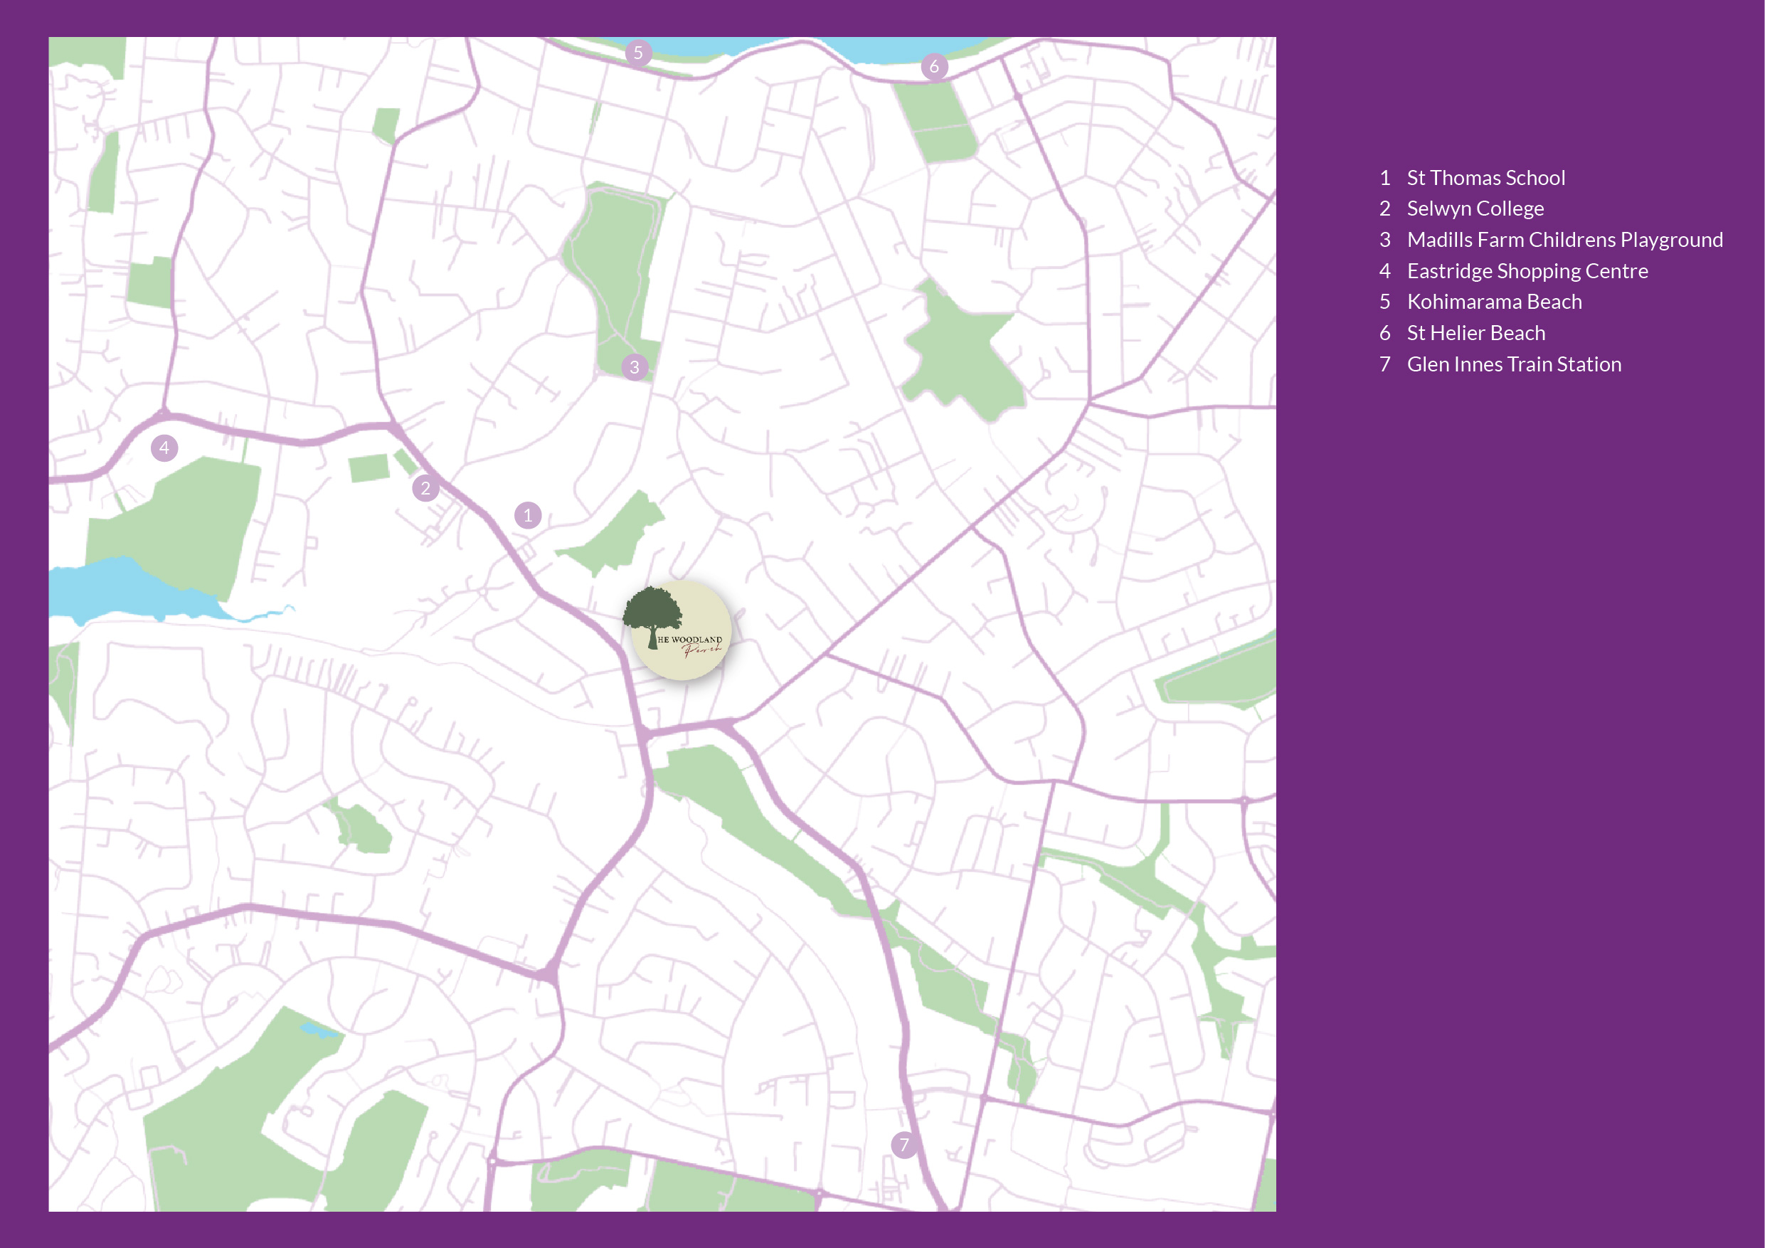Select map marker 7 at train station

coord(904,1144)
